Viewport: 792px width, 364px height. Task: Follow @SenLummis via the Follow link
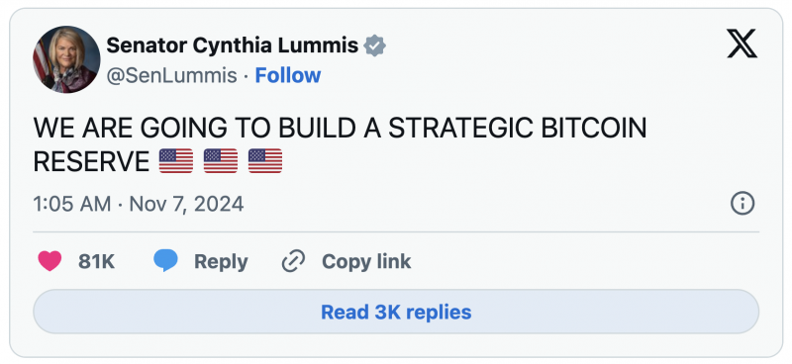click(x=288, y=75)
